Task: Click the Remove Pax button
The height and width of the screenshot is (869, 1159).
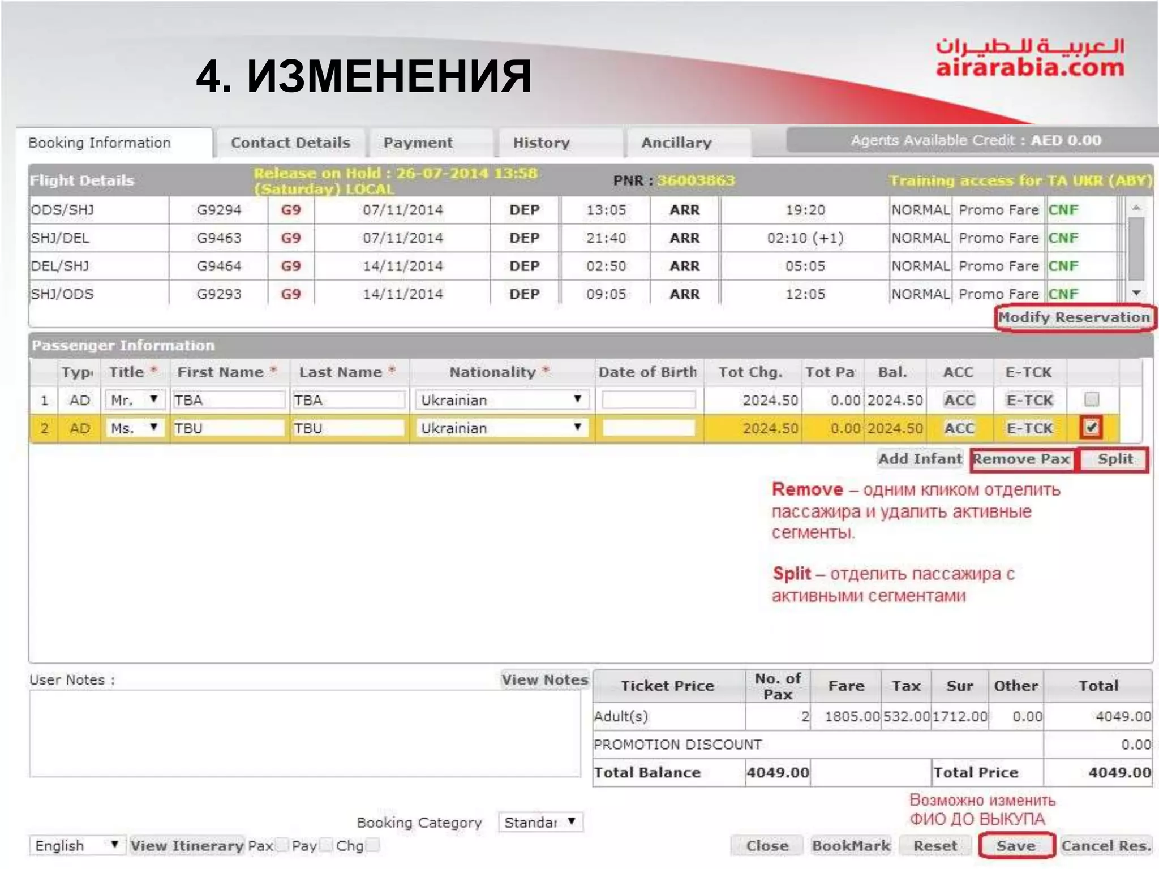Action: [1022, 459]
